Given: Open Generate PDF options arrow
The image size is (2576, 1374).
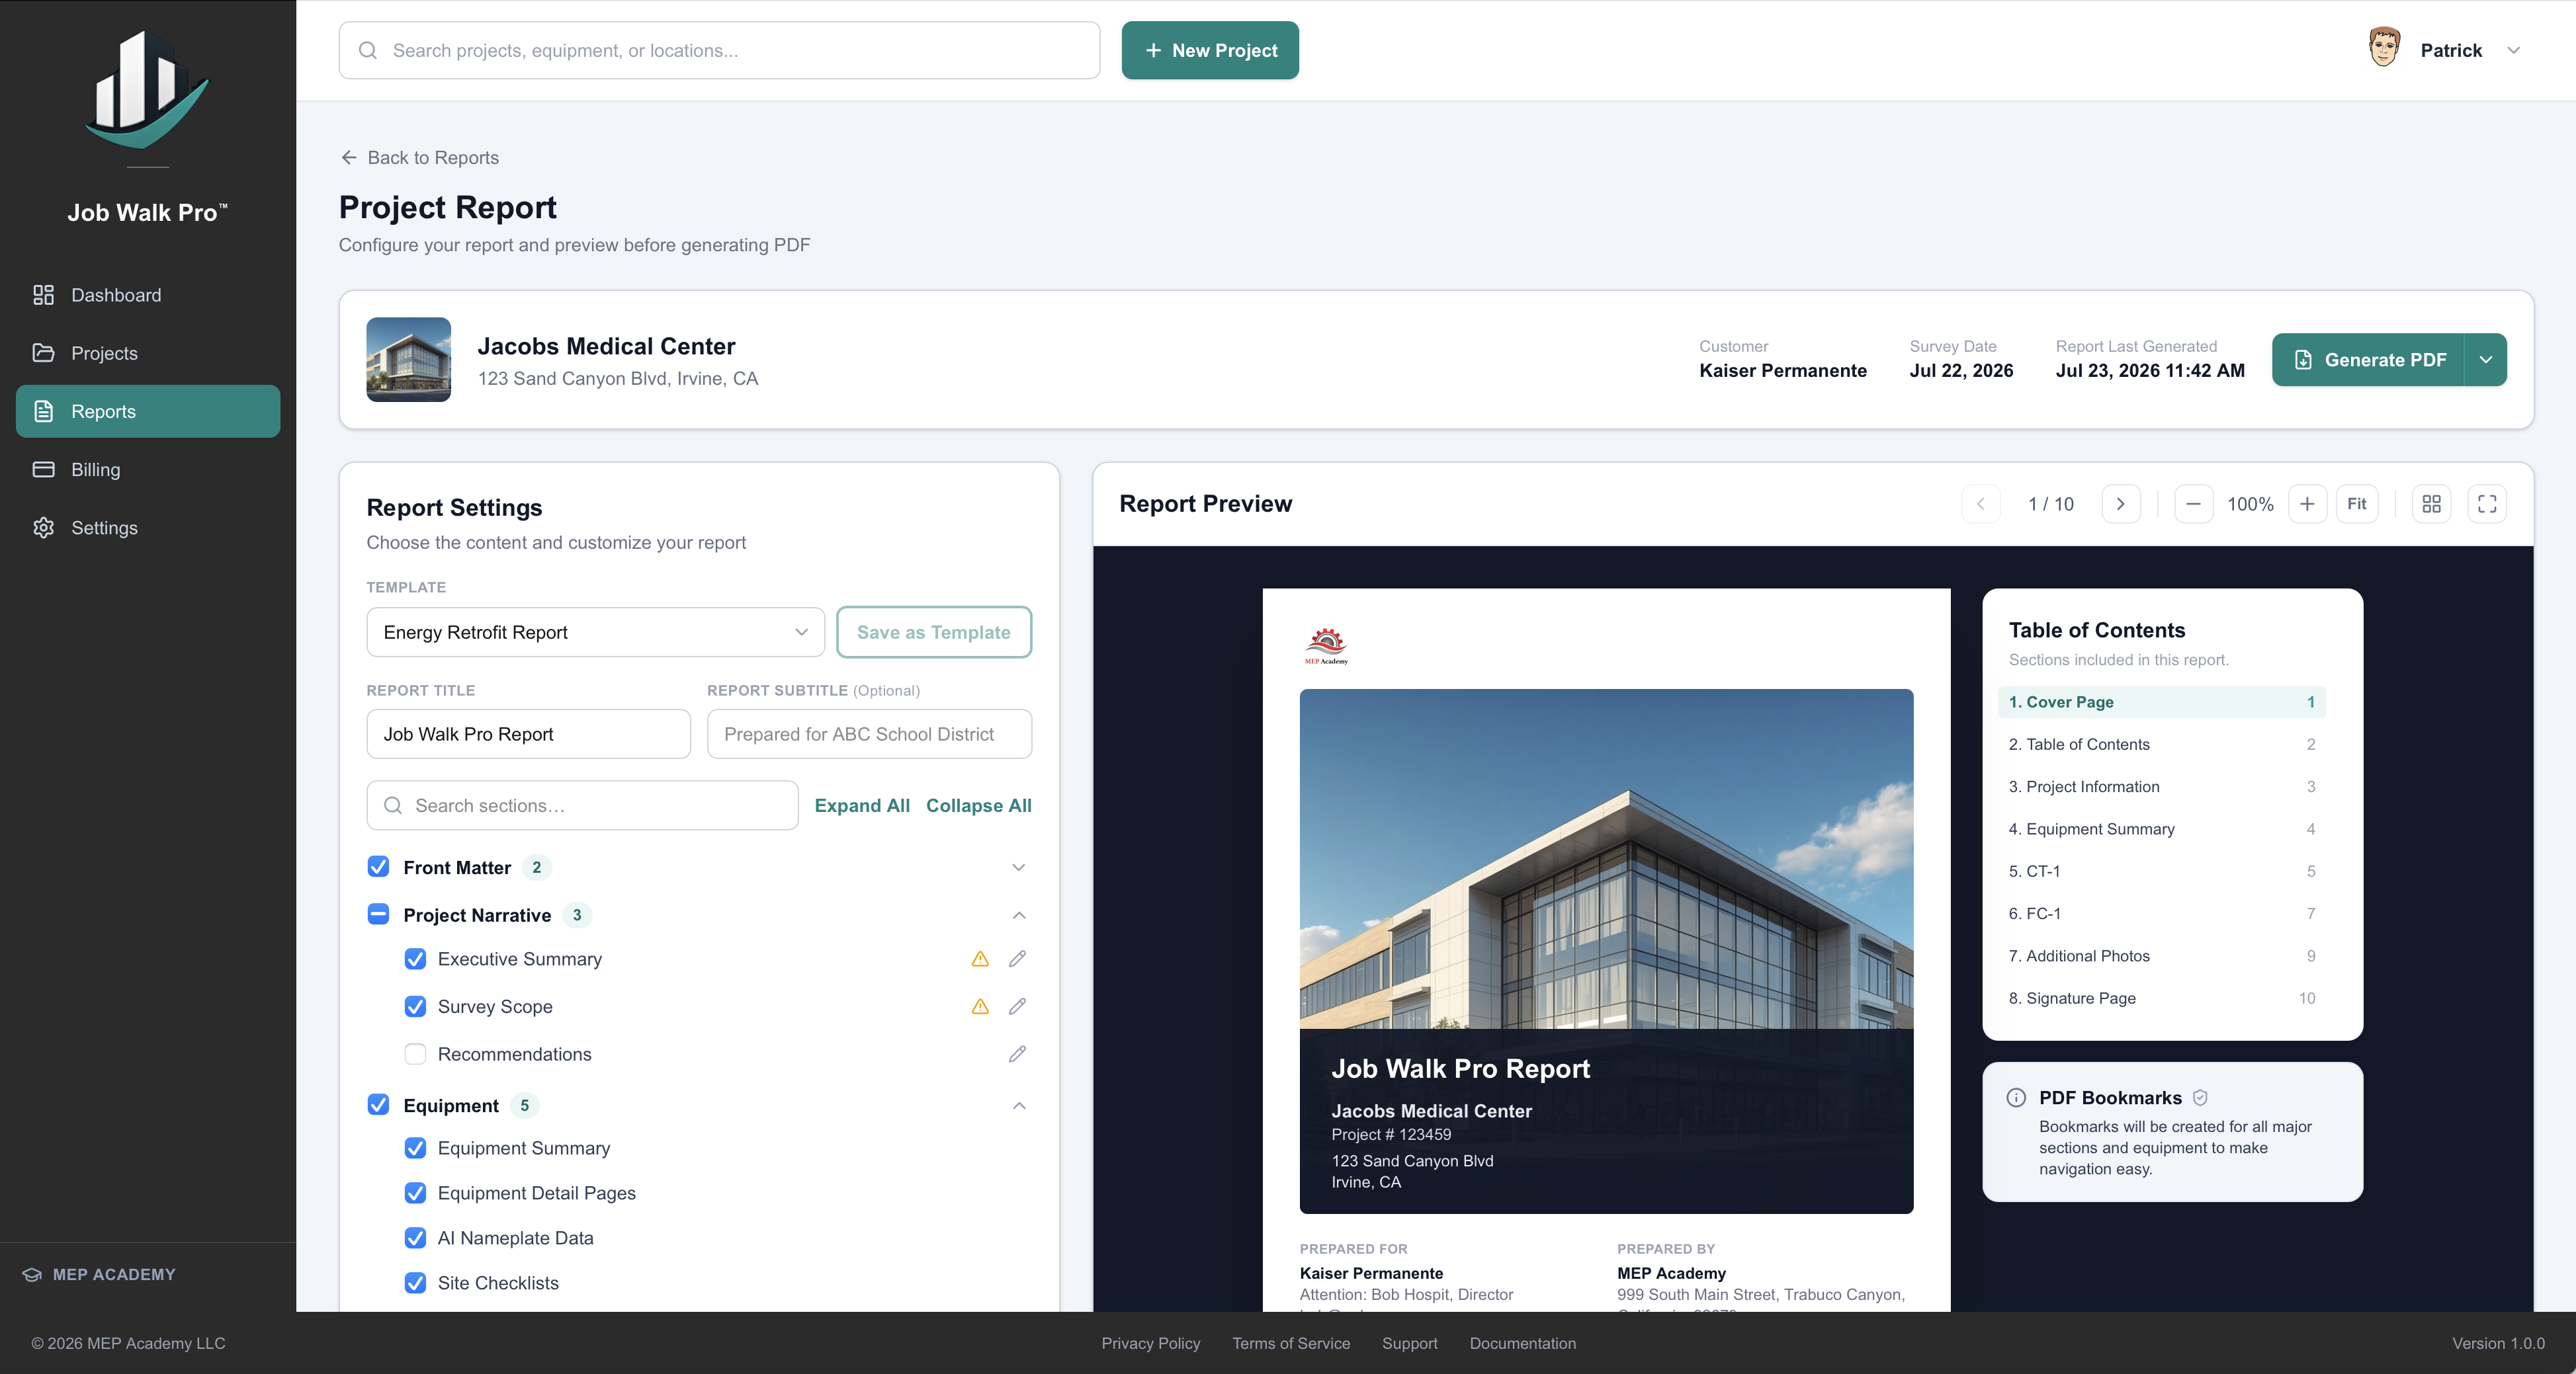Looking at the screenshot, I should [x=2485, y=360].
